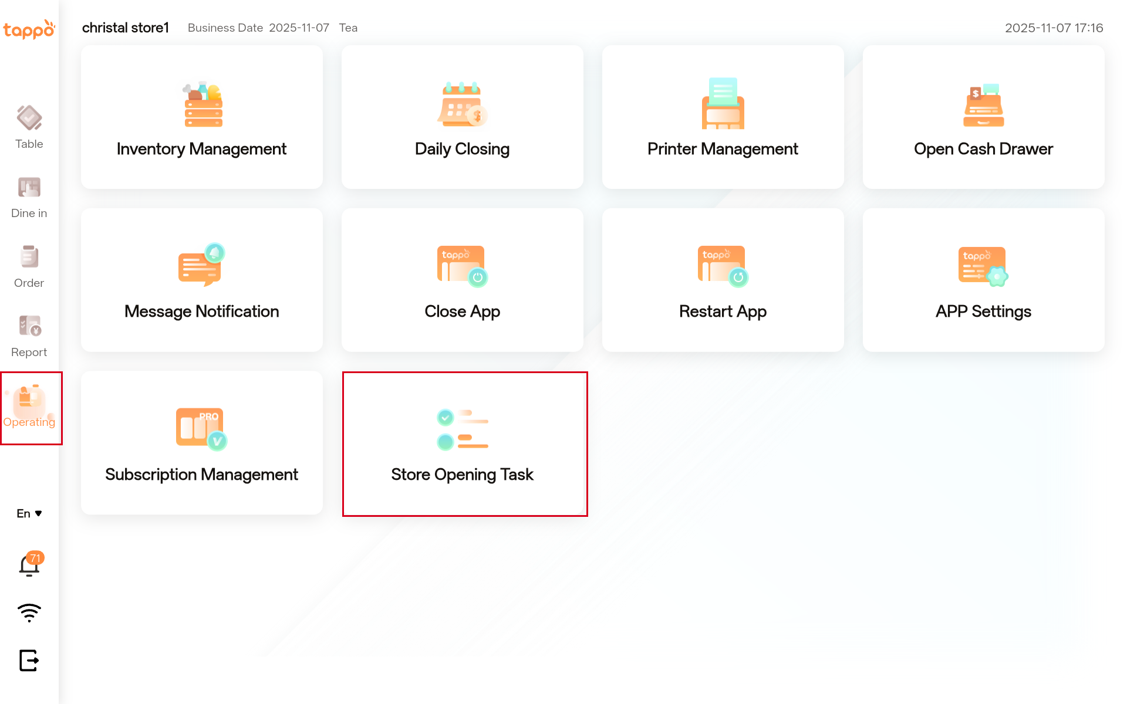Click the Close App tile
The height and width of the screenshot is (704, 1127).
[x=462, y=280]
